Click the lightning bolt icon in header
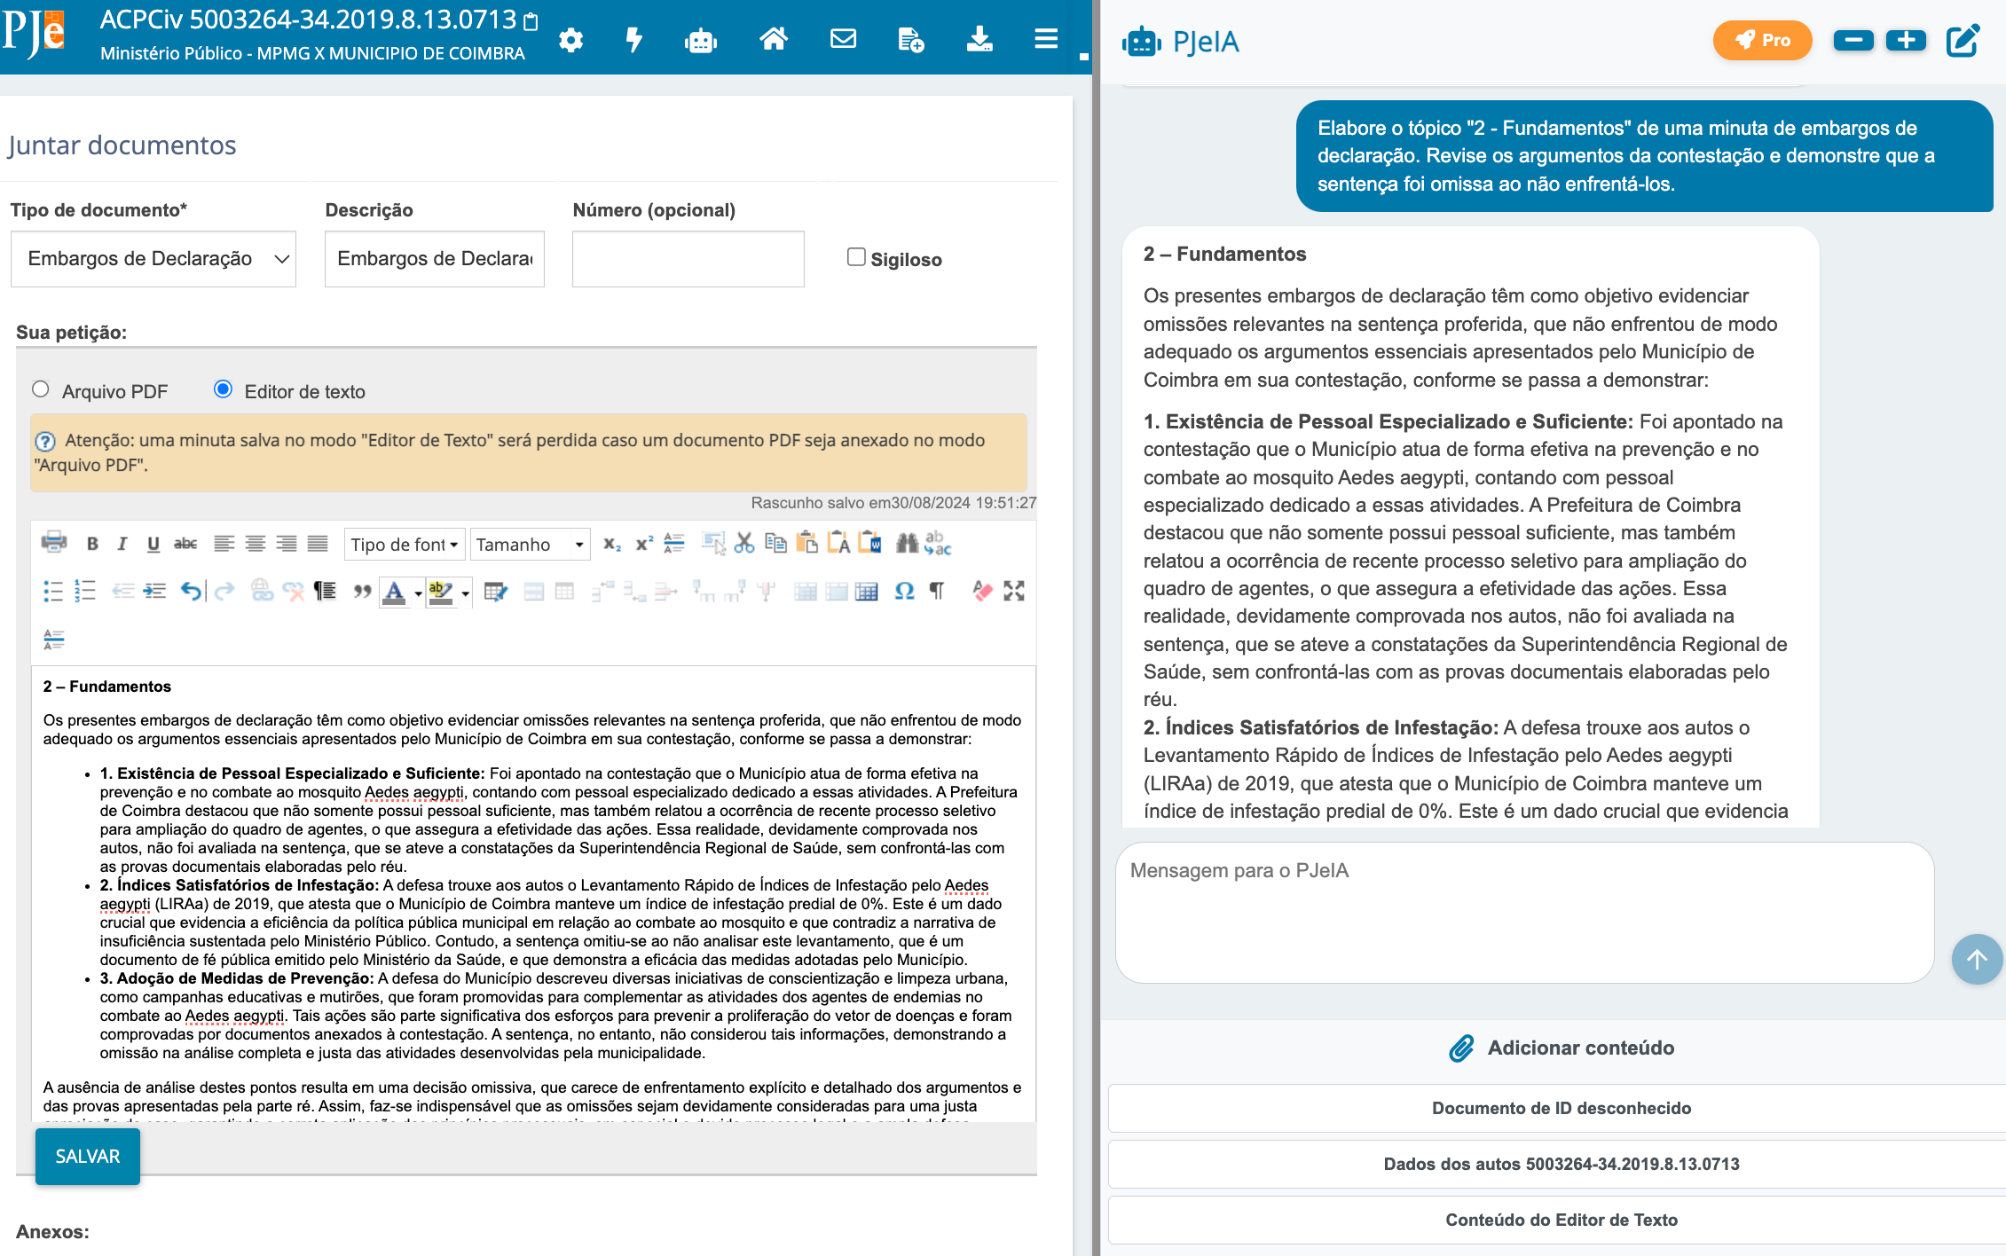Screen dimensions: 2006x1256 [634, 40]
